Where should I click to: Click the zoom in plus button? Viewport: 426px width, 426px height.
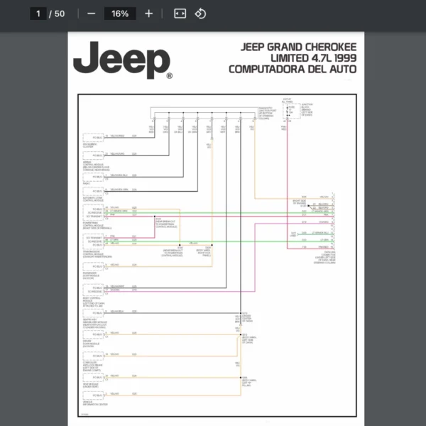click(x=148, y=13)
